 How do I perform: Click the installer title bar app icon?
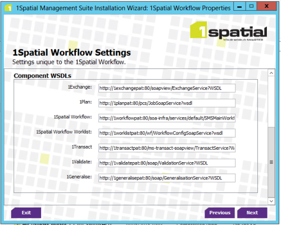(8, 8)
